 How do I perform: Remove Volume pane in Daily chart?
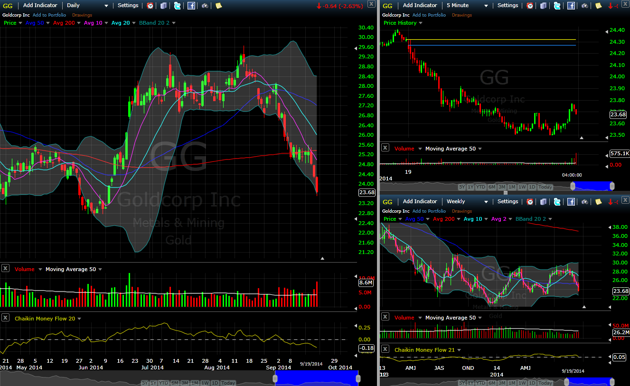(x=5, y=268)
